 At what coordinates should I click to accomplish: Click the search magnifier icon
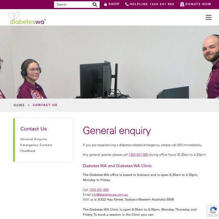click(x=95, y=5)
